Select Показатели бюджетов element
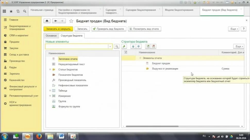This screenshot has width=250, height=140. click(x=70, y=75)
